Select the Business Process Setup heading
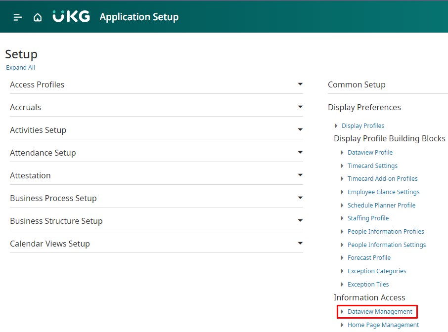448x332 pixels. coord(53,198)
